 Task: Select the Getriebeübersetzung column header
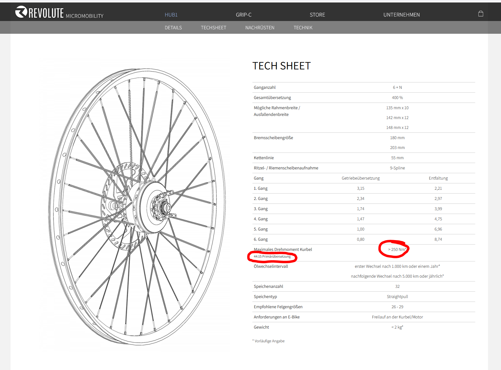coord(361,178)
